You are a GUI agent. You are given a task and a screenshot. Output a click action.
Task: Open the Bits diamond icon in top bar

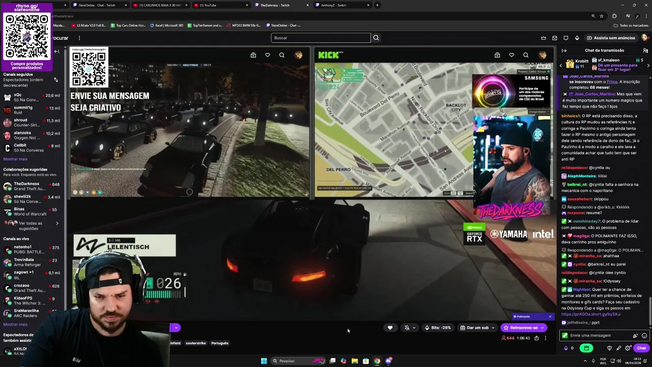577,38
